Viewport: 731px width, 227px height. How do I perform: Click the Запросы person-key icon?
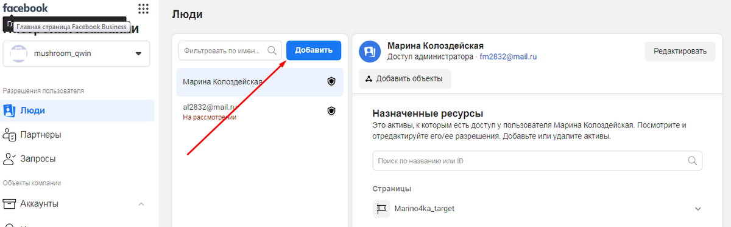point(9,159)
